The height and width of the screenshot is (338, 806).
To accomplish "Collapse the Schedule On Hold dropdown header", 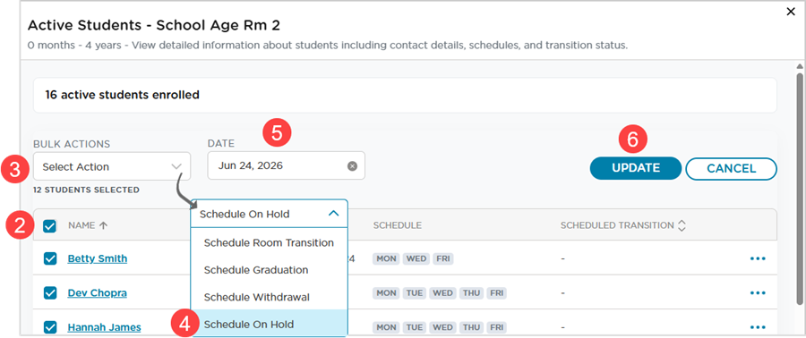I will [269, 214].
